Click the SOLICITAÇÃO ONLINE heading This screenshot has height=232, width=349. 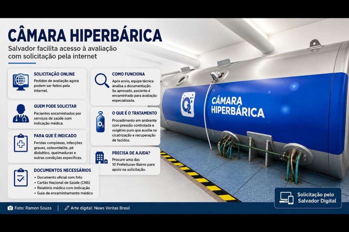click(54, 74)
